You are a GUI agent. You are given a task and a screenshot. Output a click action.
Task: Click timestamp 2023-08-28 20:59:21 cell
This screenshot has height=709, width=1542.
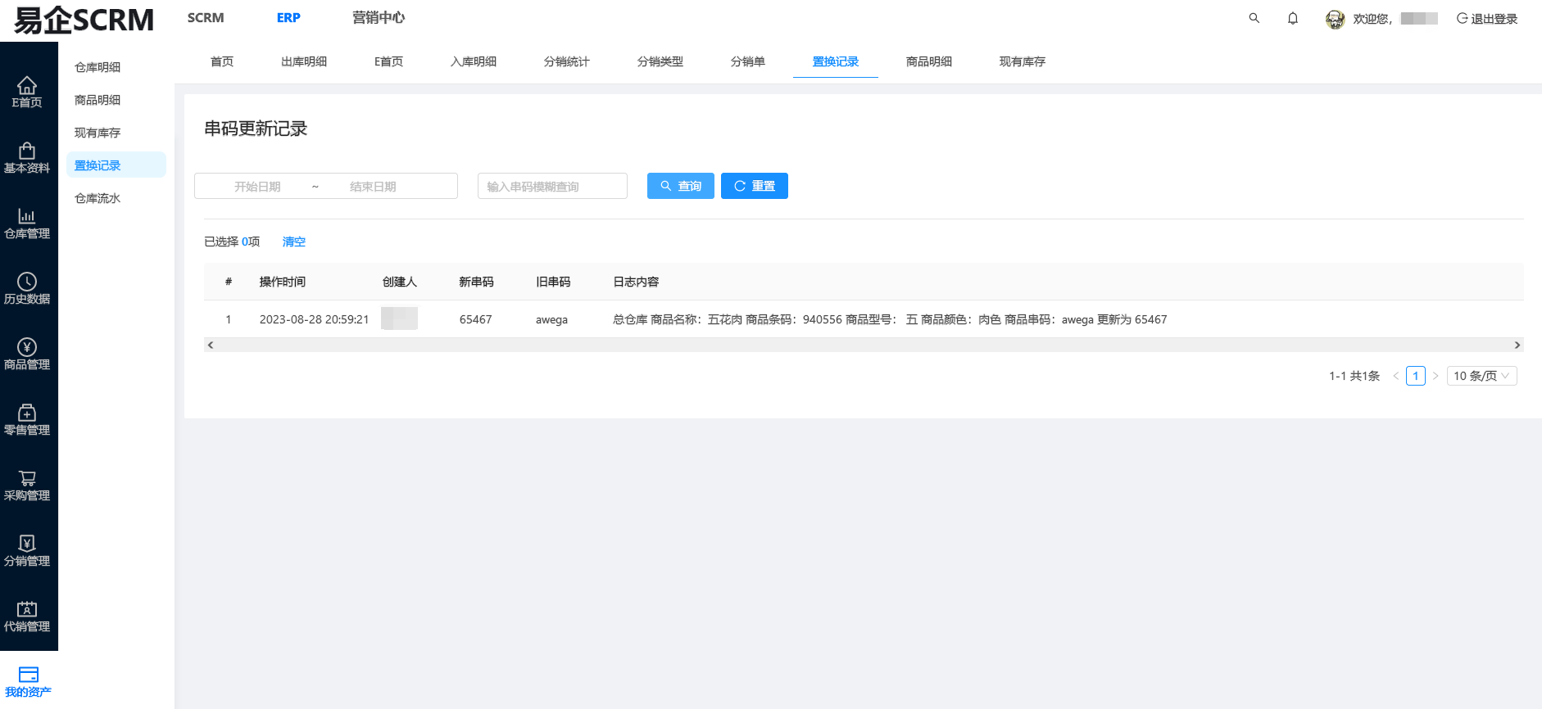[315, 319]
